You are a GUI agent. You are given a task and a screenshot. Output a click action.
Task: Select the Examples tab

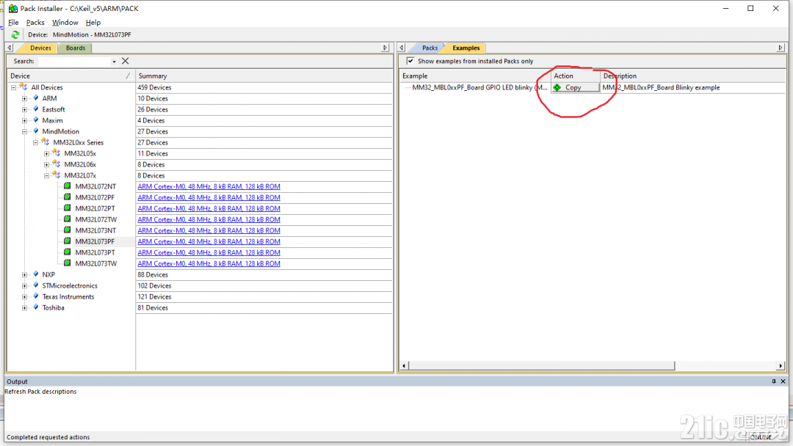pyautogui.click(x=466, y=48)
